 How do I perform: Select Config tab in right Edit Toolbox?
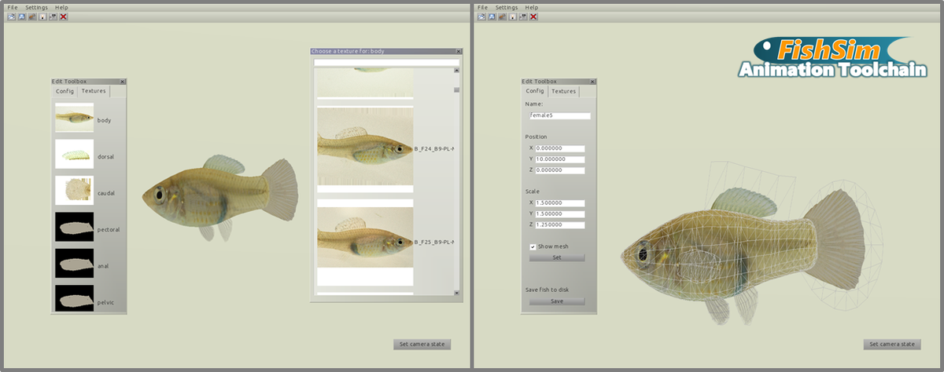pos(535,91)
